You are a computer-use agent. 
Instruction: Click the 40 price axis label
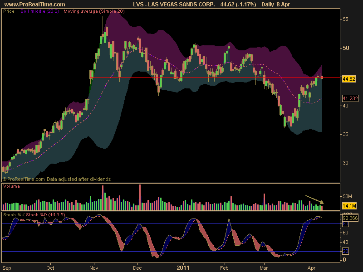pyautogui.click(x=346, y=106)
